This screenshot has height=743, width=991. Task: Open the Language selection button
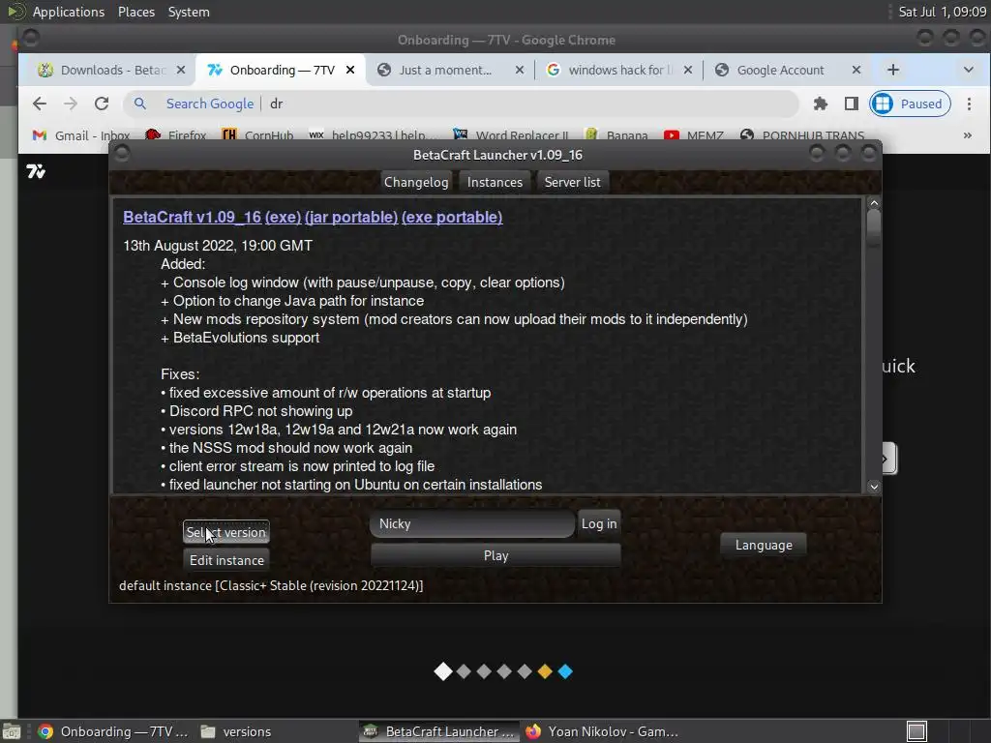point(764,545)
